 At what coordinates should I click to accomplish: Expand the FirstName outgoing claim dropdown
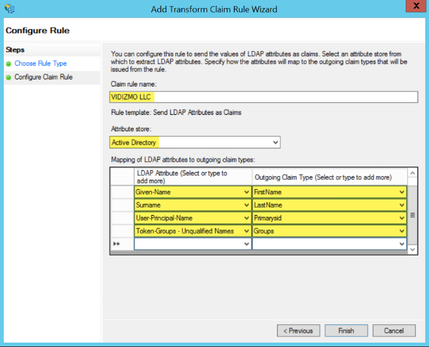point(402,192)
